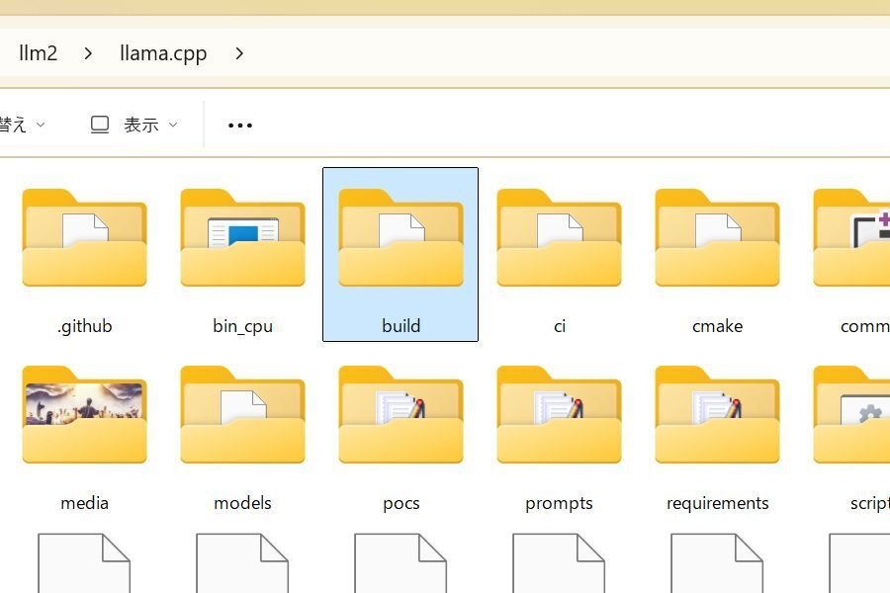
Task: Click the 'cmake' folder name label
Action: (718, 326)
